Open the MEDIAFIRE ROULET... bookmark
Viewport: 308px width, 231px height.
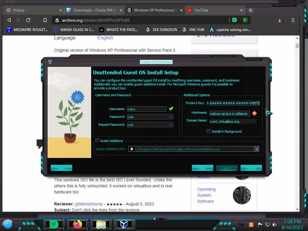click(27, 30)
